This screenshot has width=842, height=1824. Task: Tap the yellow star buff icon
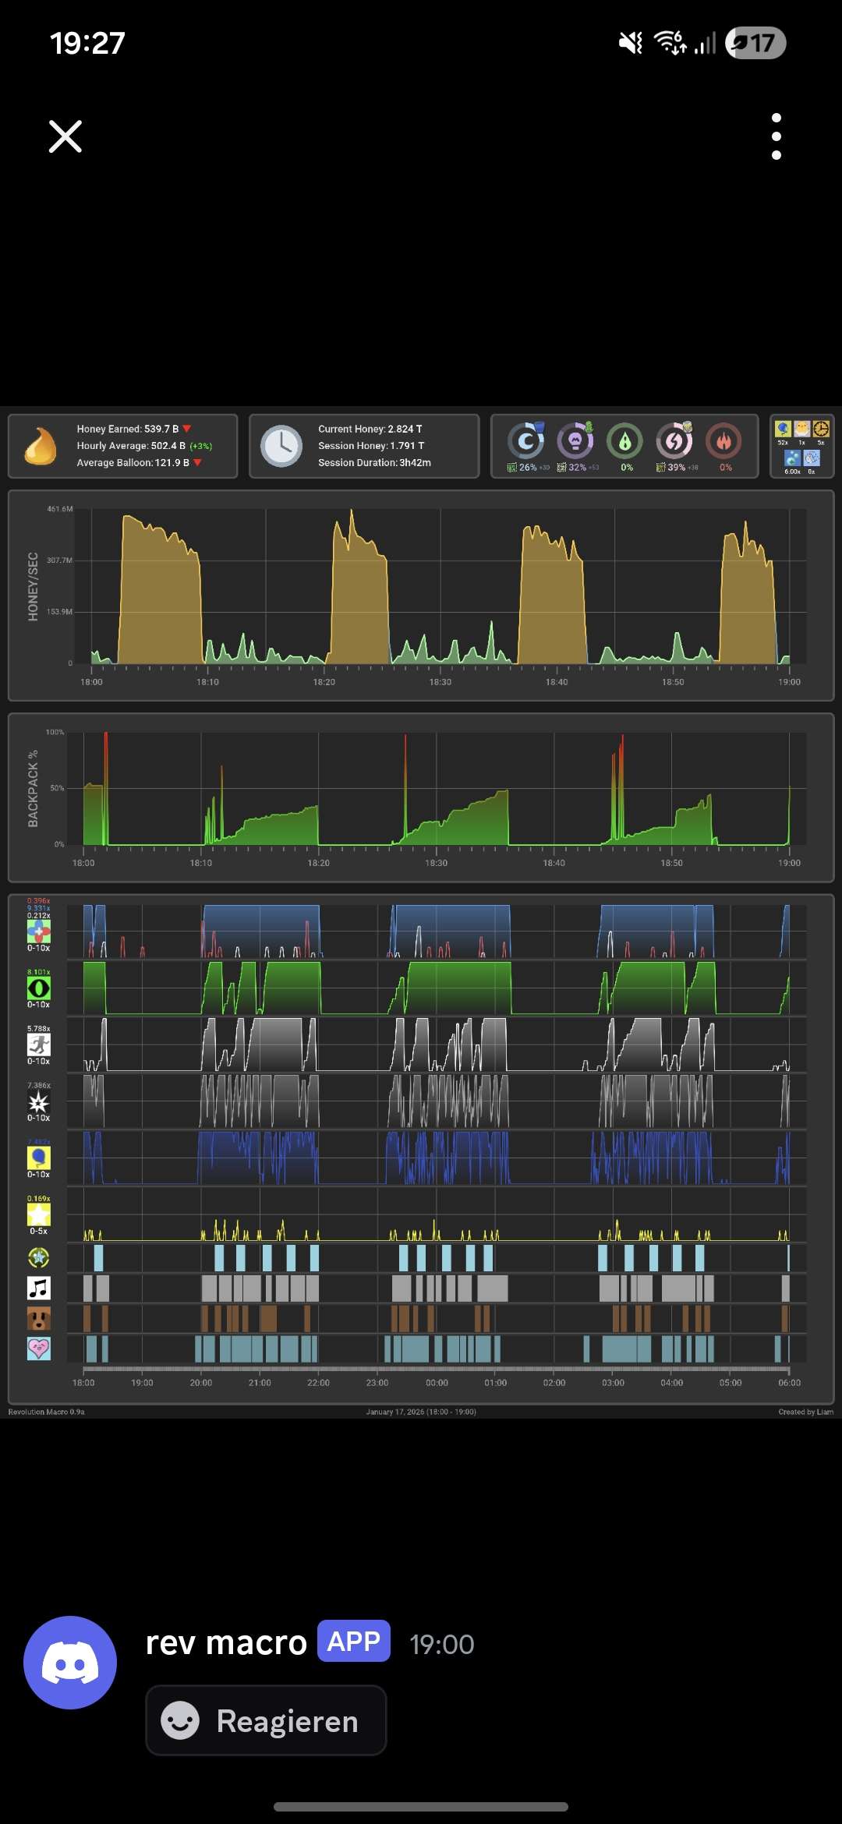39,1214
